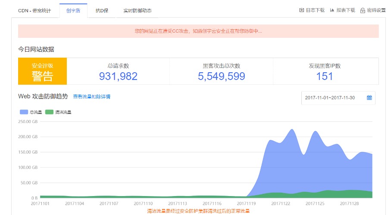Viewport: 388px width, 215px height.
Task: Click the 总请求数 value 931,982
Action: pos(118,77)
